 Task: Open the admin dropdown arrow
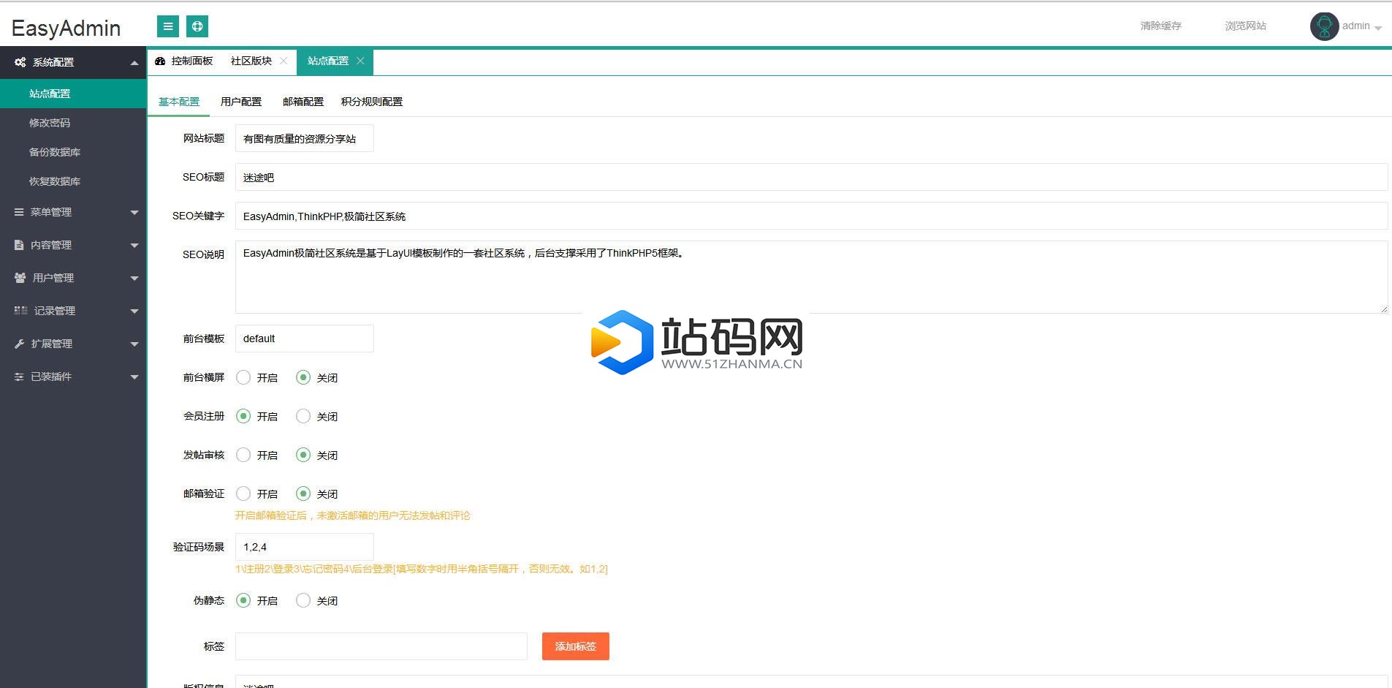click(x=1378, y=28)
